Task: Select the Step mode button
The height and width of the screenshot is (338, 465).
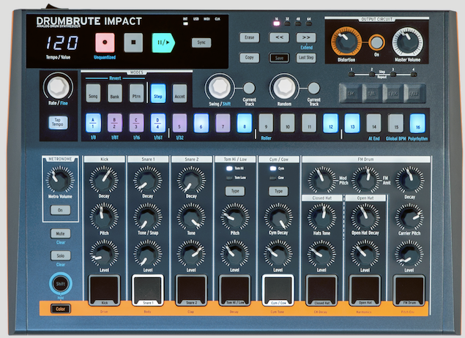Action: 158,94
